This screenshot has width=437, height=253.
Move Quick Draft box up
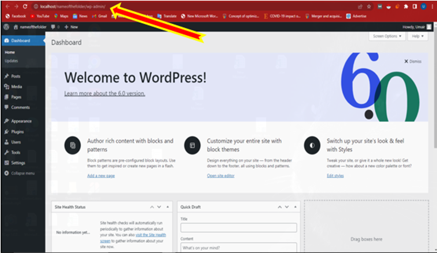[279, 207]
